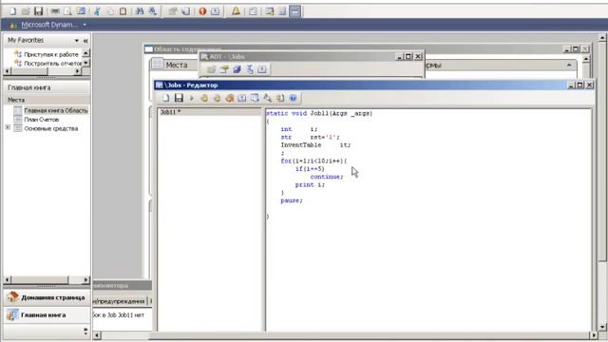Open the My Favorites dropdown arrow
The image size is (608, 342).
coord(76,40)
